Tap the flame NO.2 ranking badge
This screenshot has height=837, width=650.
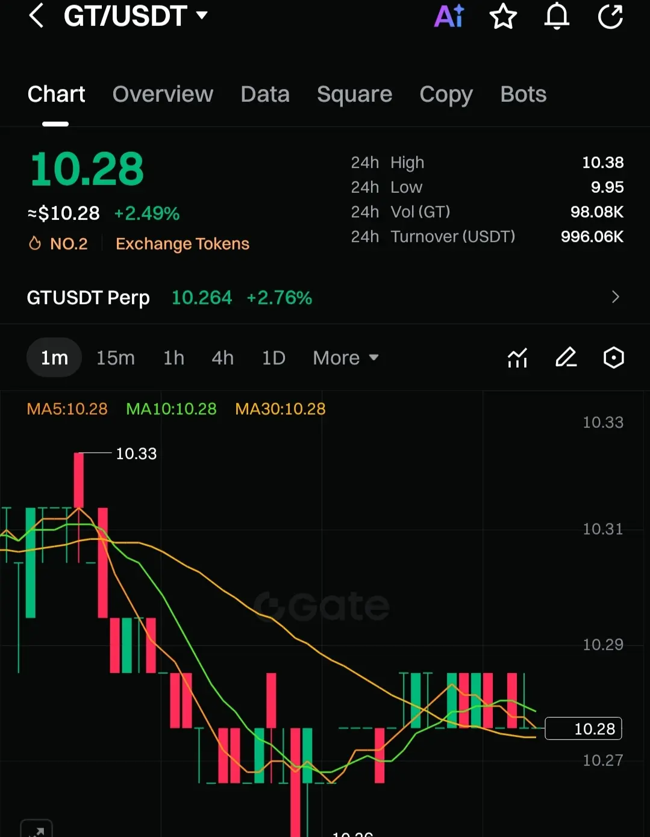point(58,243)
